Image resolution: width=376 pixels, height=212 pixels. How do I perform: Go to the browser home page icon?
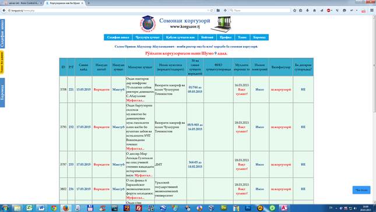click(x=314, y=11)
